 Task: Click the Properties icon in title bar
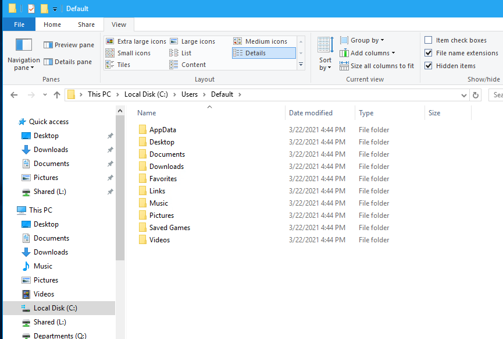coord(31,9)
